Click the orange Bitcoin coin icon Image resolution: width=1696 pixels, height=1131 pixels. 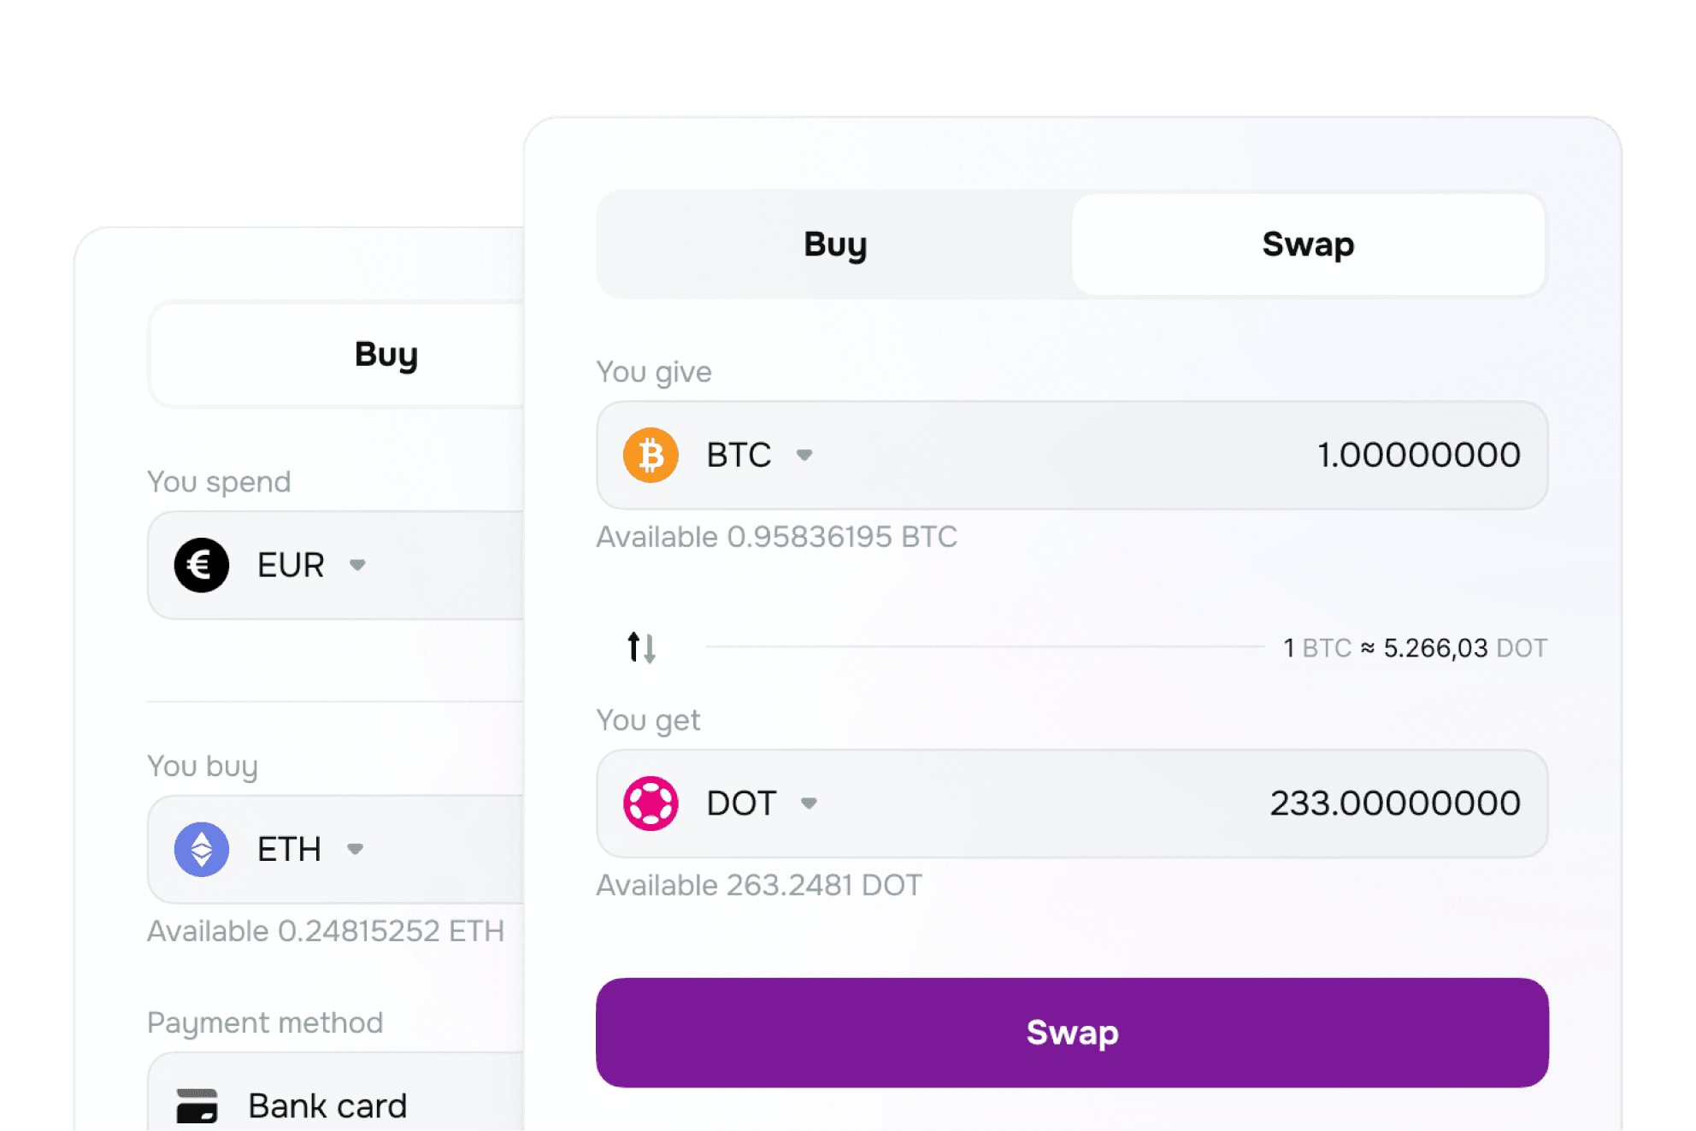pos(651,455)
